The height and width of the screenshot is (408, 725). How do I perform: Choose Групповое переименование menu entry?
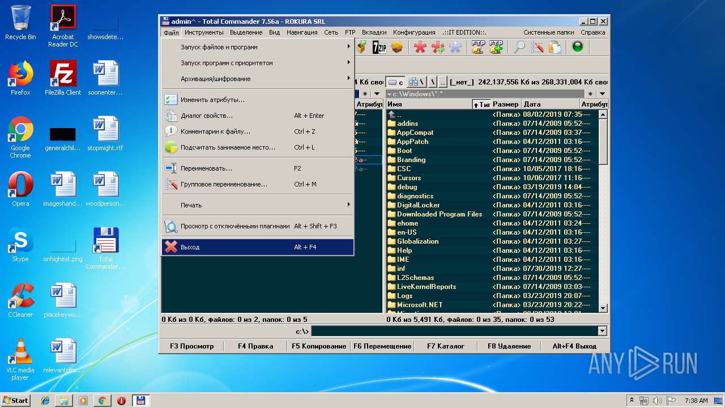(x=258, y=184)
